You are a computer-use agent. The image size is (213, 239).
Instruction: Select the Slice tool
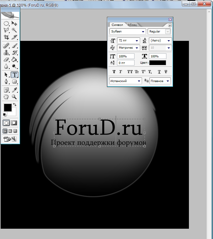tap(14, 37)
